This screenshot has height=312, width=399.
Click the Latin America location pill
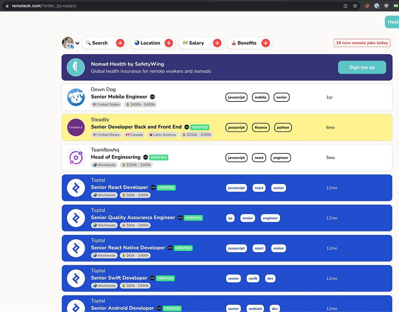162,135
